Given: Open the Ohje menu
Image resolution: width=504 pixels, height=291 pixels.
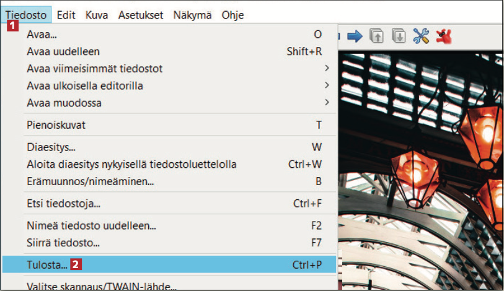Looking at the screenshot, I should point(232,15).
